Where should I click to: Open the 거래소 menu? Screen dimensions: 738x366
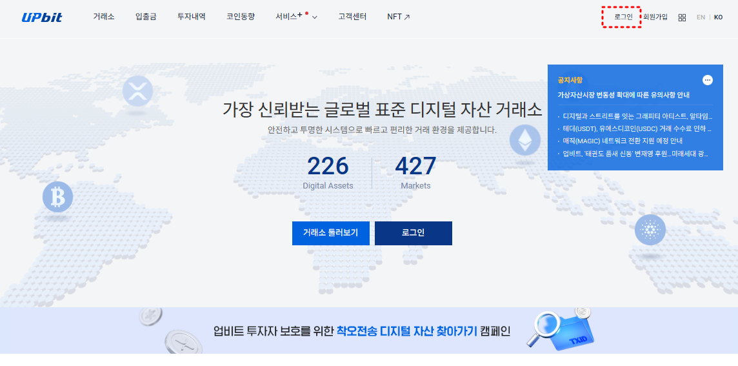pos(104,17)
